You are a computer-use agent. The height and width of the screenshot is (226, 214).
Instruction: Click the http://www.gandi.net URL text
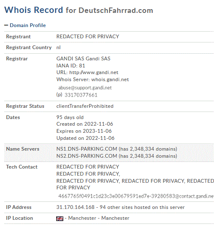[94, 72]
